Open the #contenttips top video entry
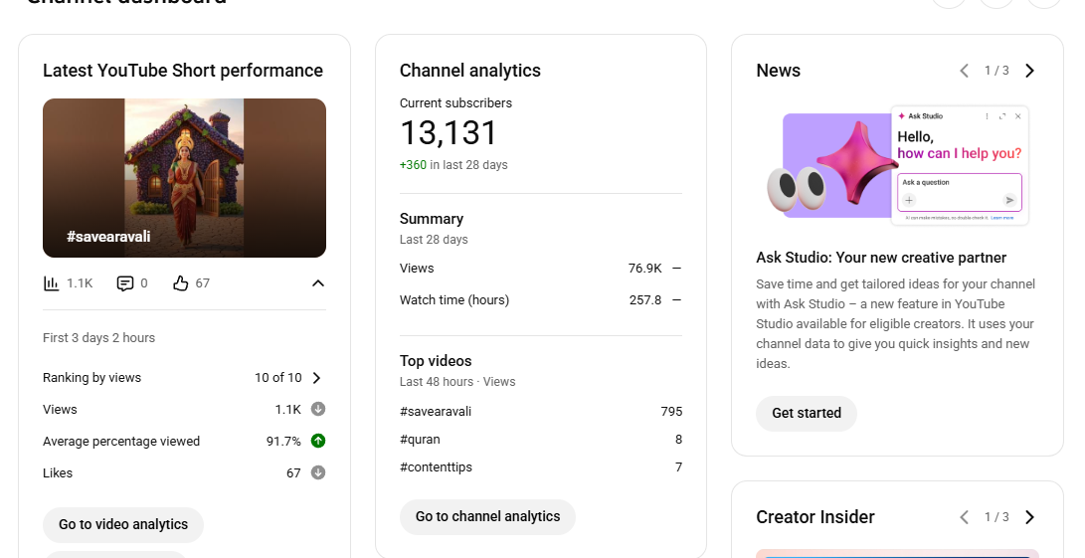Screen dimensions: 1085x558 tap(436, 466)
